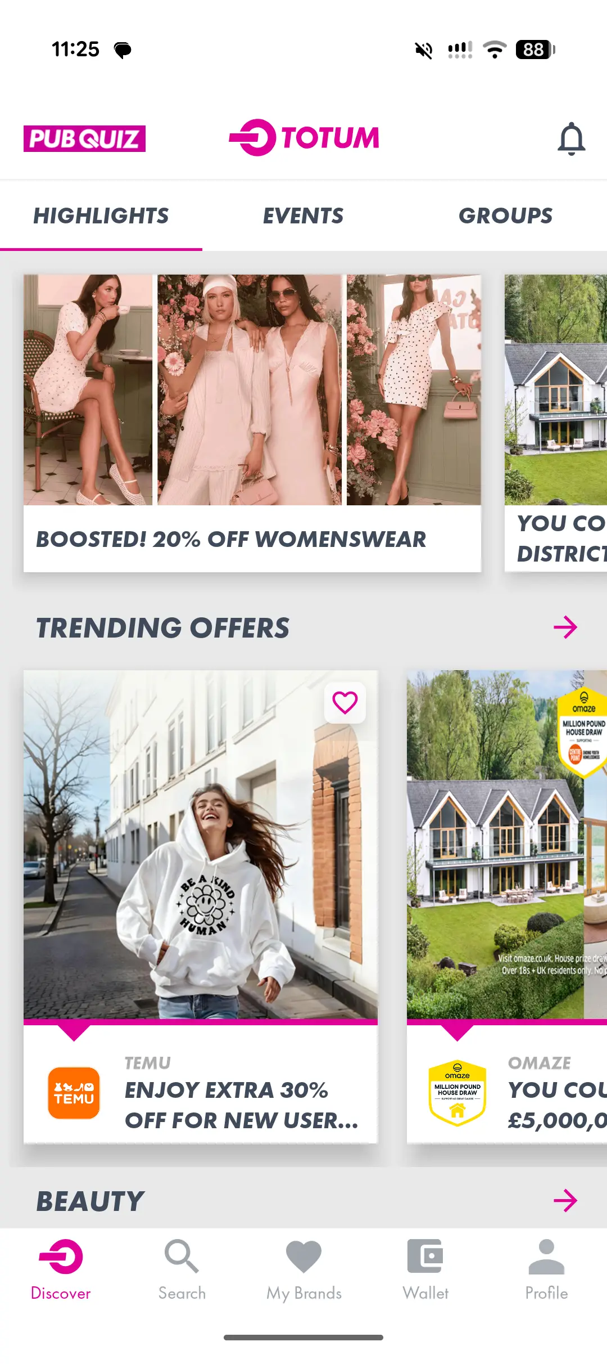Open Boosted 20% off womenswear banner

(x=252, y=423)
